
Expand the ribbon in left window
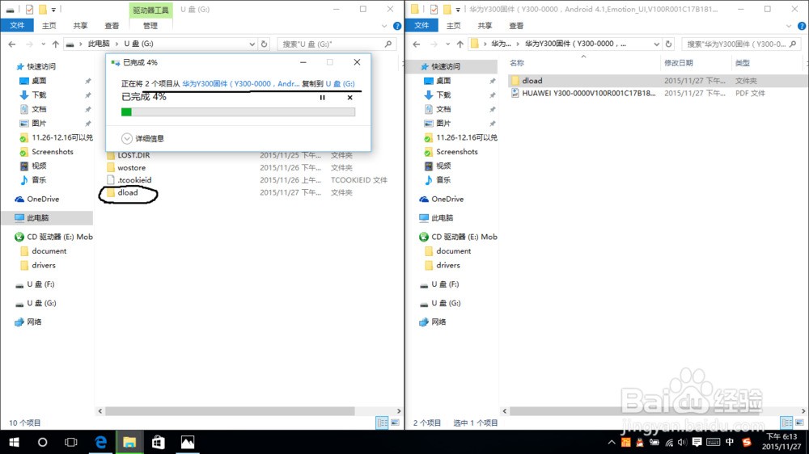pyautogui.click(x=383, y=26)
